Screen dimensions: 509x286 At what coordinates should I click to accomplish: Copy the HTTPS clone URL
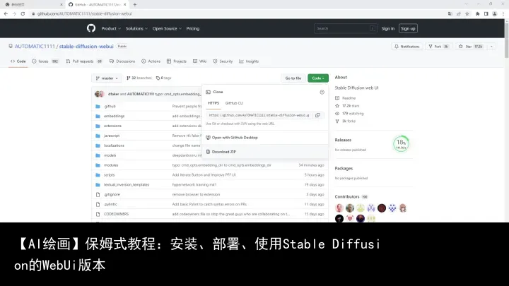coord(317,115)
